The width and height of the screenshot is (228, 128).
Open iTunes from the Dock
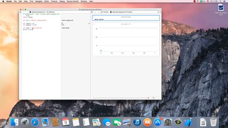(137, 122)
